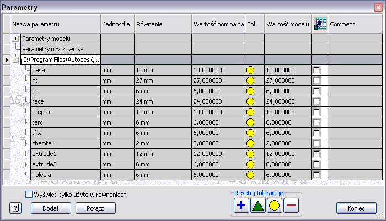Click the red minus tolerance button

coord(291,205)
